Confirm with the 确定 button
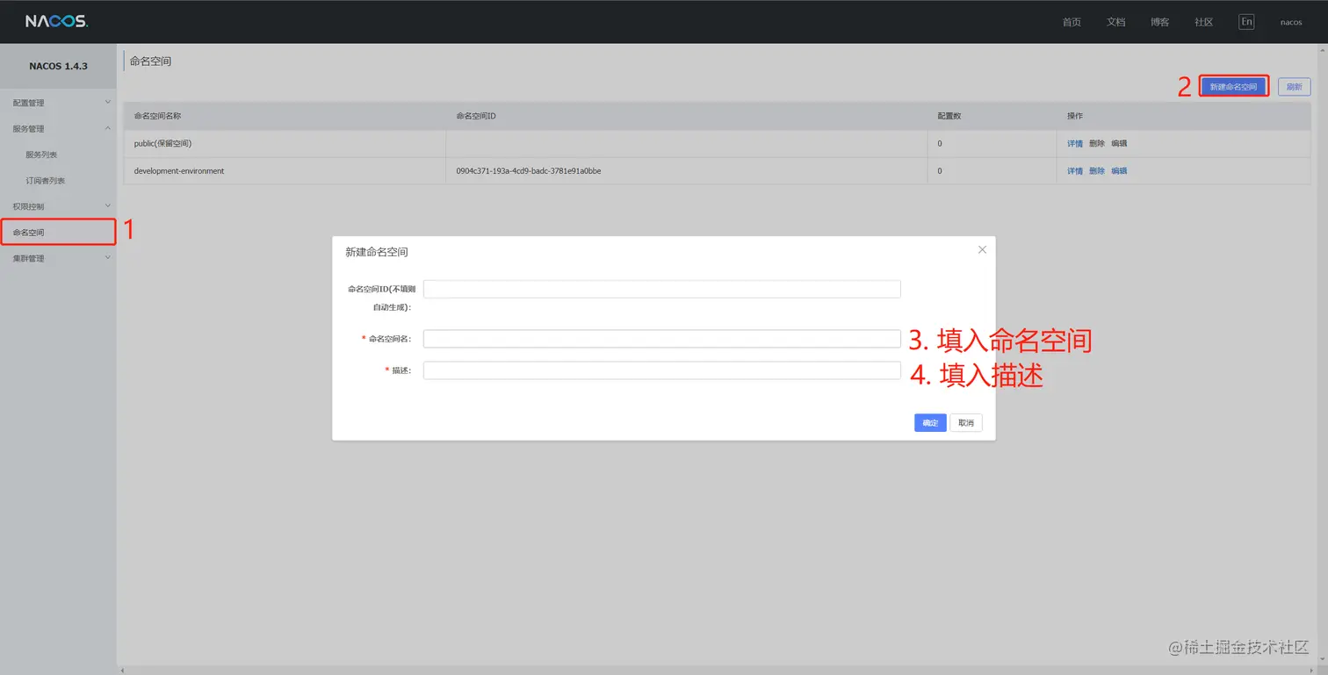 tap(930, 423)
